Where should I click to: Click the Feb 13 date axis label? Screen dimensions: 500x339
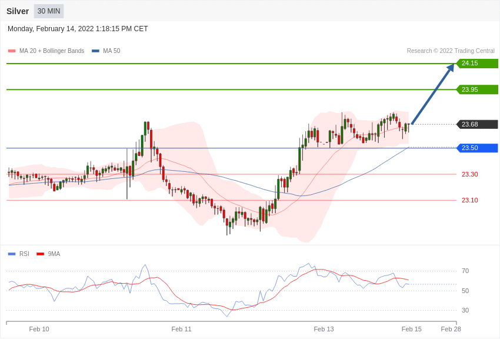point(324,329)
